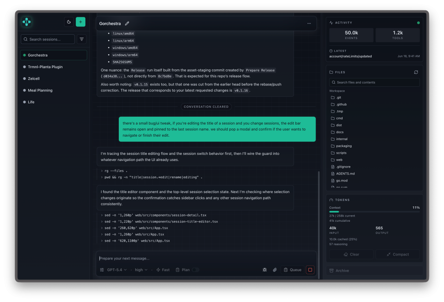Select the Life session

click(x=53, y=102)
